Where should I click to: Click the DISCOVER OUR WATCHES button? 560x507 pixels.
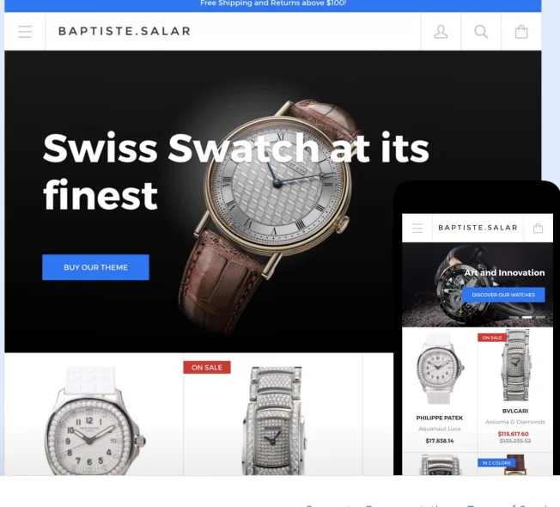coord(503,295)
